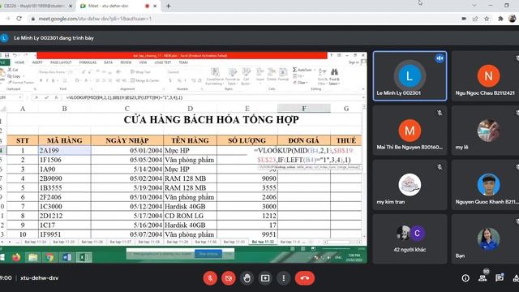Open the Merge & Center dropdown
519x292 pixels.
click(x=146, y=80)
